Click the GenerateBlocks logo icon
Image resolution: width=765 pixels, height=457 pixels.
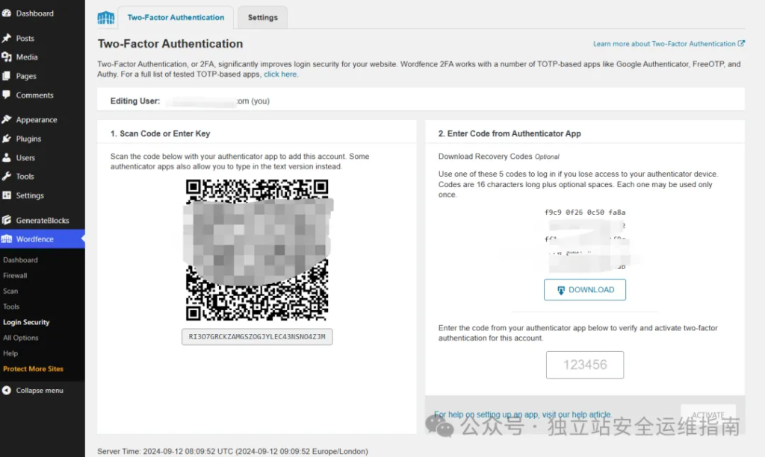[x=6, y=220]
